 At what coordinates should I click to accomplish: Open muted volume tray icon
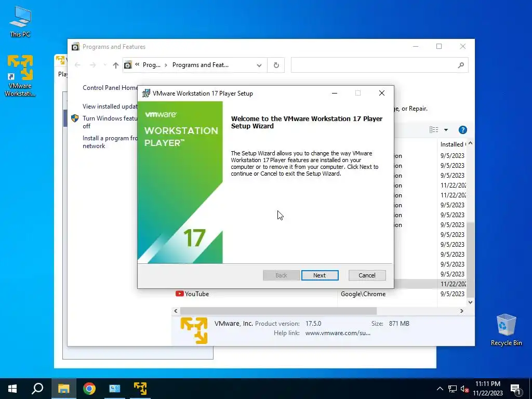465,389
